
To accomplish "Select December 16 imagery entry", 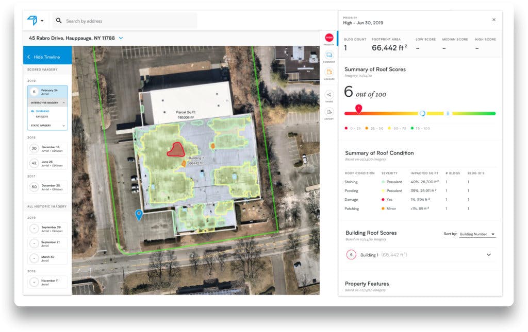I will point(47,148).
